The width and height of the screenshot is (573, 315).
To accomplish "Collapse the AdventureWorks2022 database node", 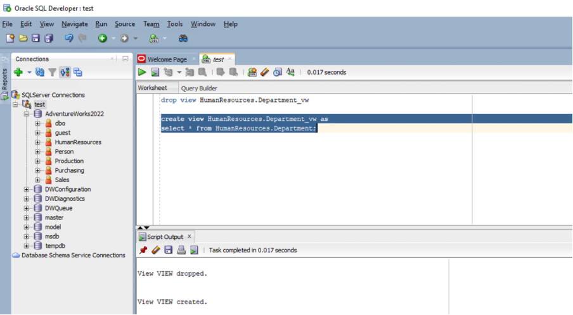I will click(27, 114).
